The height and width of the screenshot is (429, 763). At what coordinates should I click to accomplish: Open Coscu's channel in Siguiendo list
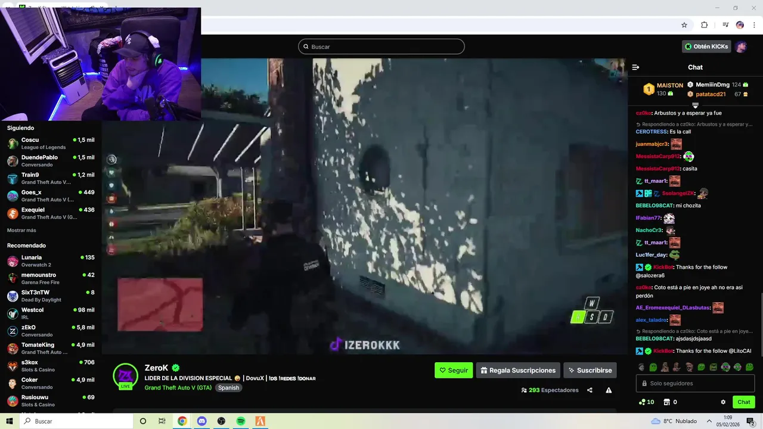(x=51, y=144)
